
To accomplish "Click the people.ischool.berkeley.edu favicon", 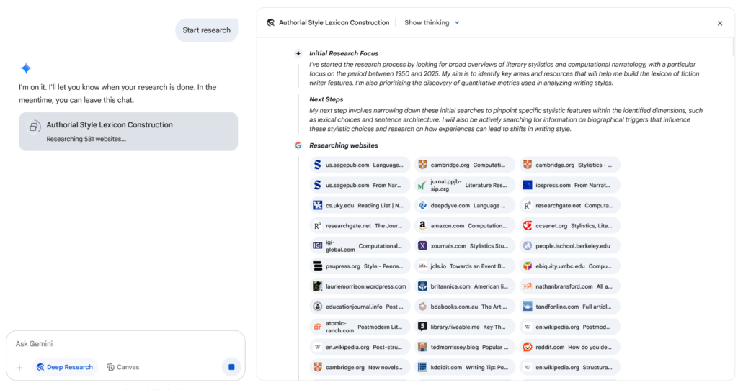I will tap(528, 246).
